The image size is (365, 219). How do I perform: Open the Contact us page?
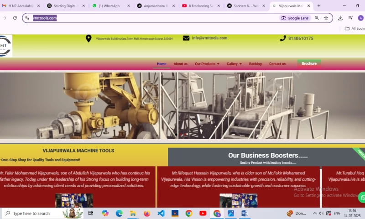[x=277, y=64]
